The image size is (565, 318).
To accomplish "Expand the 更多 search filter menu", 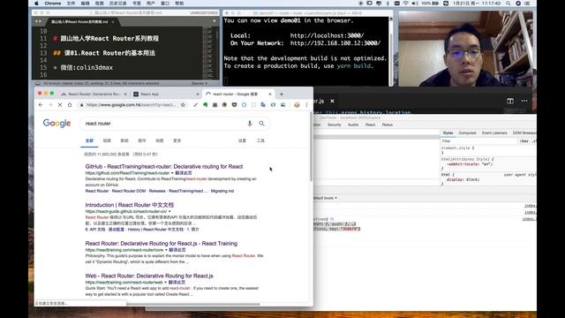I will coord(177,140).
